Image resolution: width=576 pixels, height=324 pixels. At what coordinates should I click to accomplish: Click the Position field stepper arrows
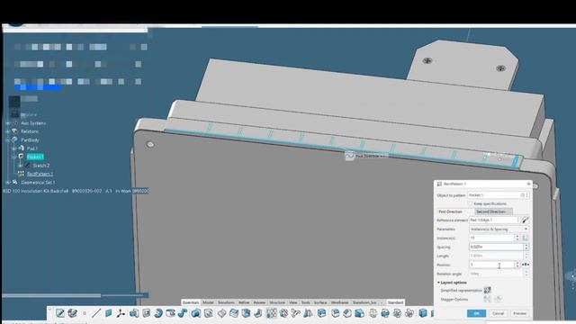(517, 265)
